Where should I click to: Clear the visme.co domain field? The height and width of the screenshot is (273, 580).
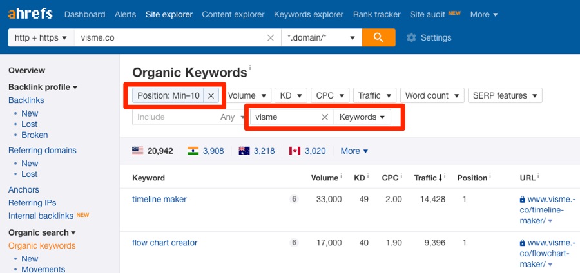coord(271,38)
